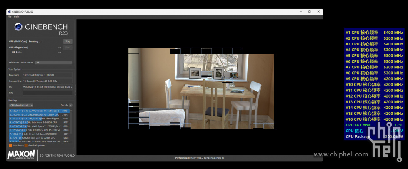This screenshot has width=408, height=169.
Task: Select the Intel Core i9-9880H ranking row
Action: pyautogui.click(x=39, y=122)
